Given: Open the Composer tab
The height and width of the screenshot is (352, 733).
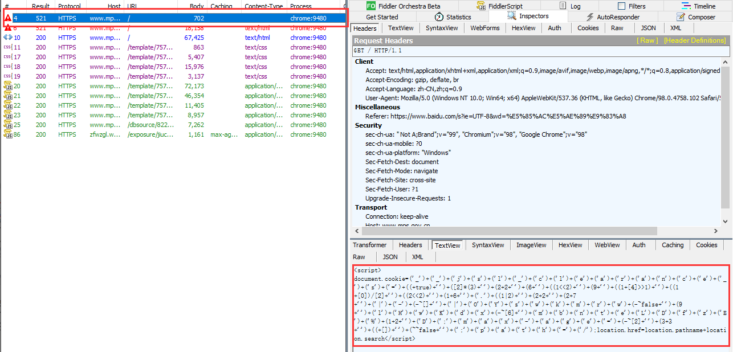Looking at the screenshot, I should pos(695,17).
